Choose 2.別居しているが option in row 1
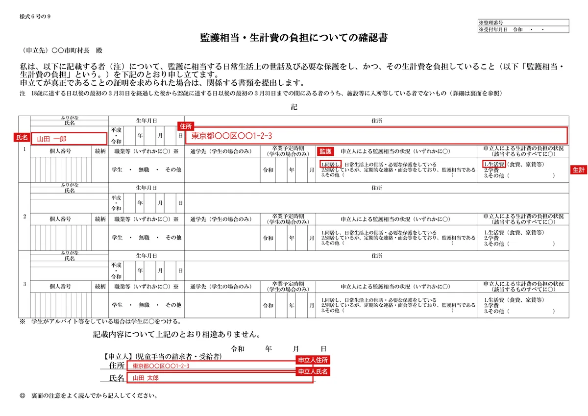The image size is (588, 416). coord(398,170)
